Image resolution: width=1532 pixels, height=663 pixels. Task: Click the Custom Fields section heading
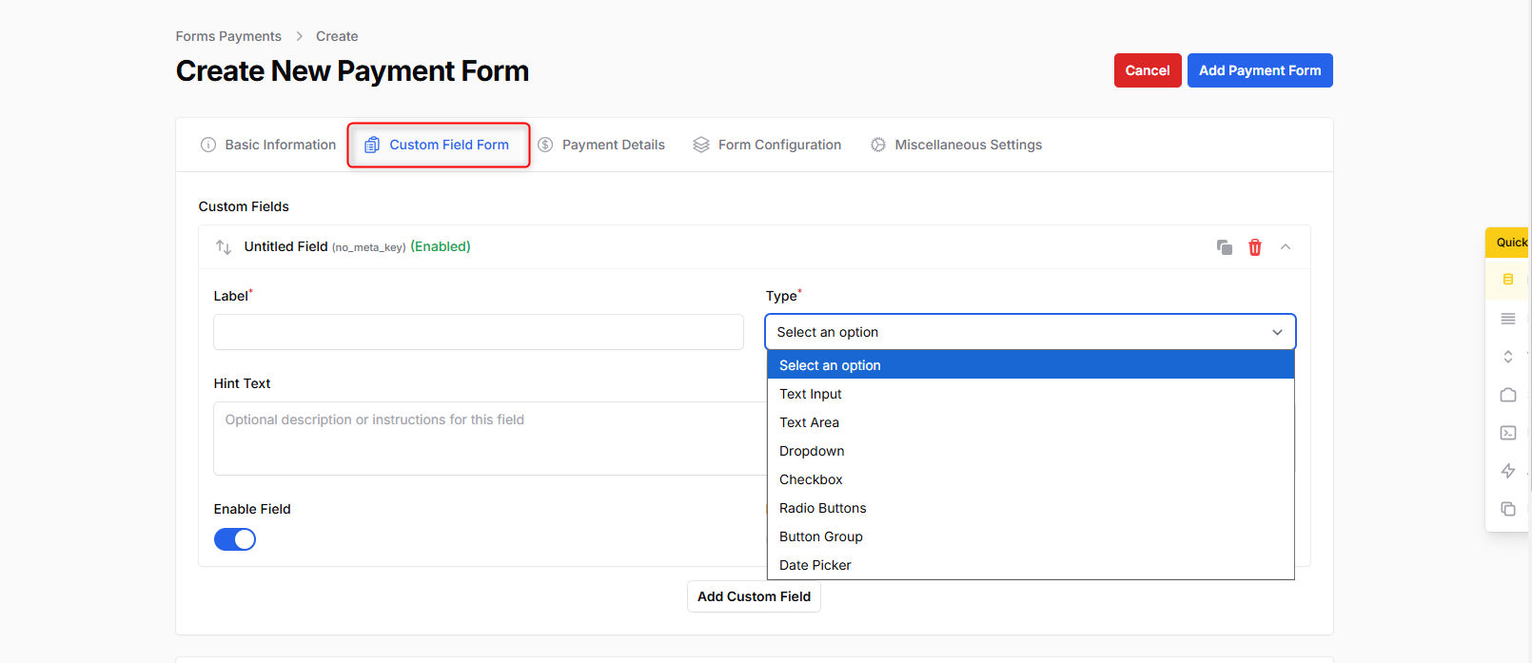244,206
